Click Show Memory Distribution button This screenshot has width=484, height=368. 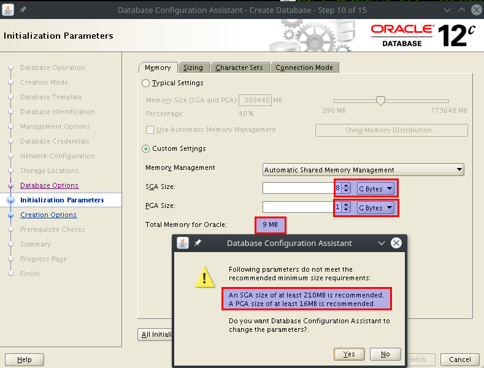391,130
